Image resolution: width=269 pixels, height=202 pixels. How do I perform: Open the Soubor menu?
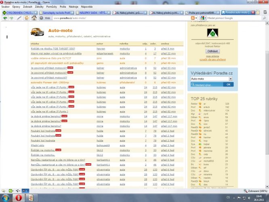(x=6, y=7)
